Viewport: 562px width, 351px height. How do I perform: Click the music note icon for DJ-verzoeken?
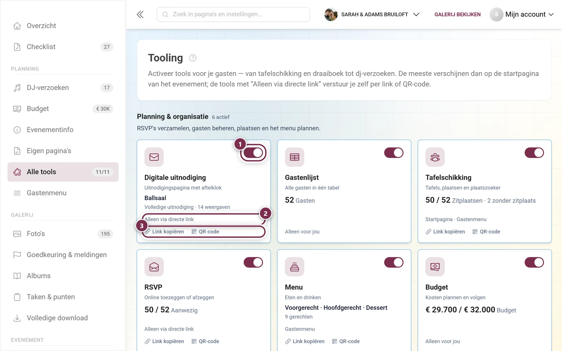coord(17,88)
